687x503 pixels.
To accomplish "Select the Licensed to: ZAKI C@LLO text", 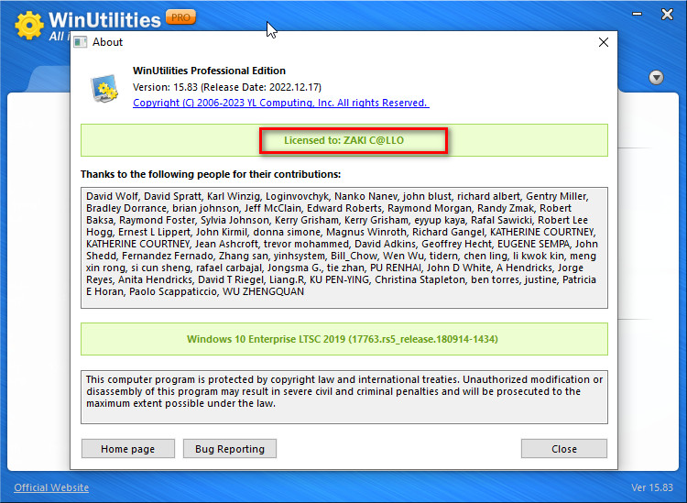I will click(x=343, y=140).
